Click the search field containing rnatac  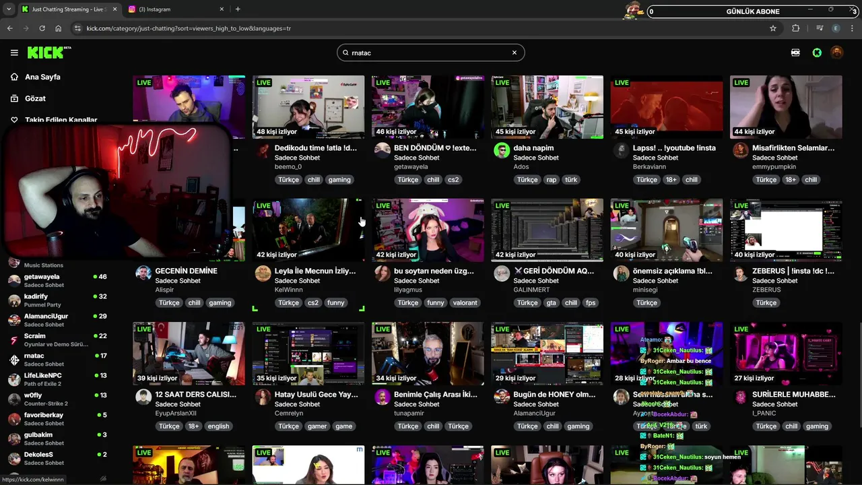pos(430,53)
